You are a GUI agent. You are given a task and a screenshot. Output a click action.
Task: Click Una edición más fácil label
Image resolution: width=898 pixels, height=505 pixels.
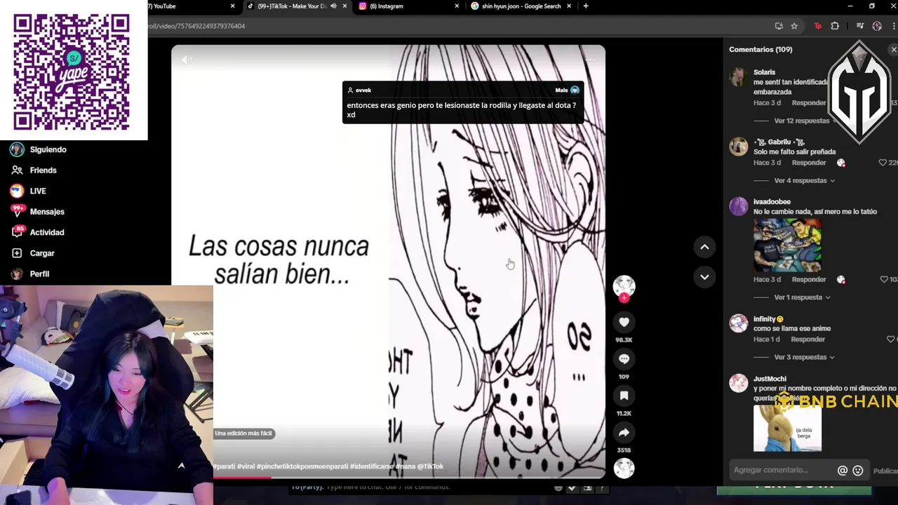coord(243,433)
